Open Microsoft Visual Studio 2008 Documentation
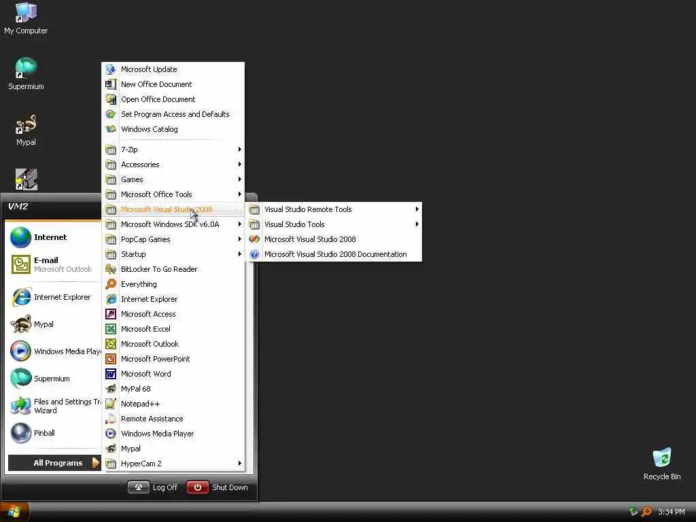Image resolution: width=696 pixels, height=522 pixels. [334, 254]
